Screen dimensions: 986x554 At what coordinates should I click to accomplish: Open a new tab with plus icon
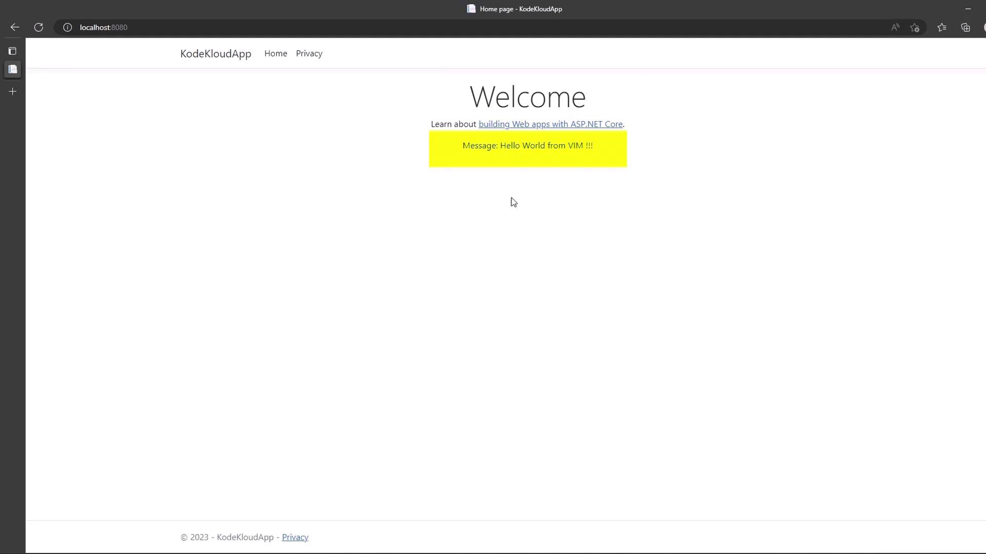(x=12, y=91)
